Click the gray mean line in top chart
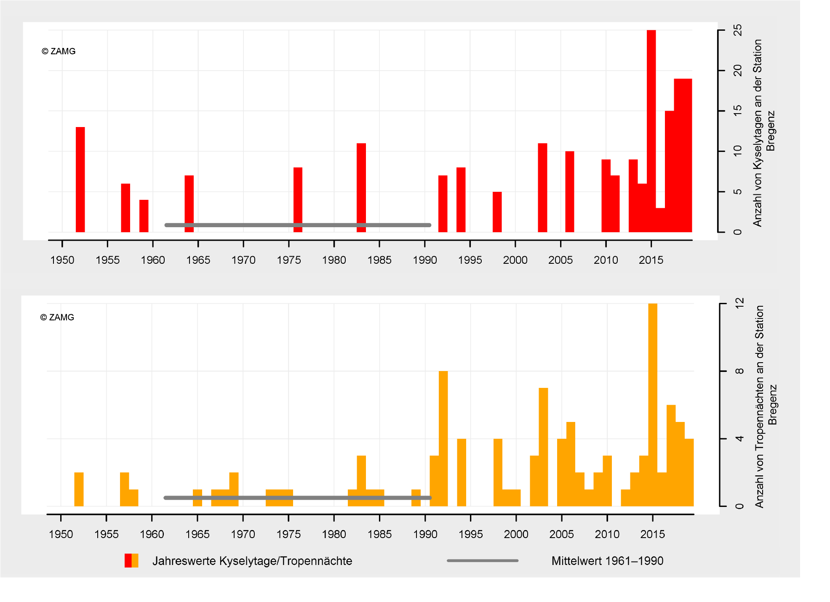The height and width of the screenshot is (602, 830). pyautogui.click(x=253, y=225)
